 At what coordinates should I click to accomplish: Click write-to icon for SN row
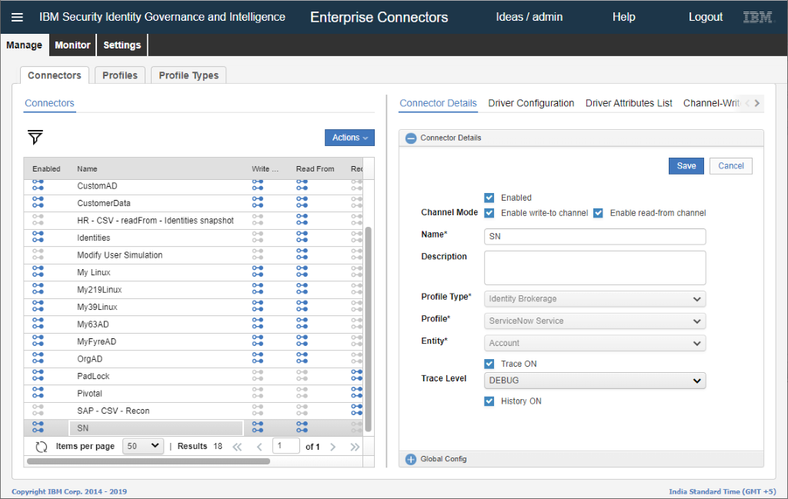(258, 427)
